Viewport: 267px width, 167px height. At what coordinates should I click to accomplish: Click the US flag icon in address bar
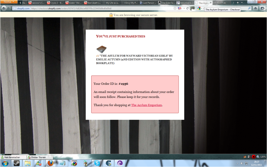tap(180, 8)
